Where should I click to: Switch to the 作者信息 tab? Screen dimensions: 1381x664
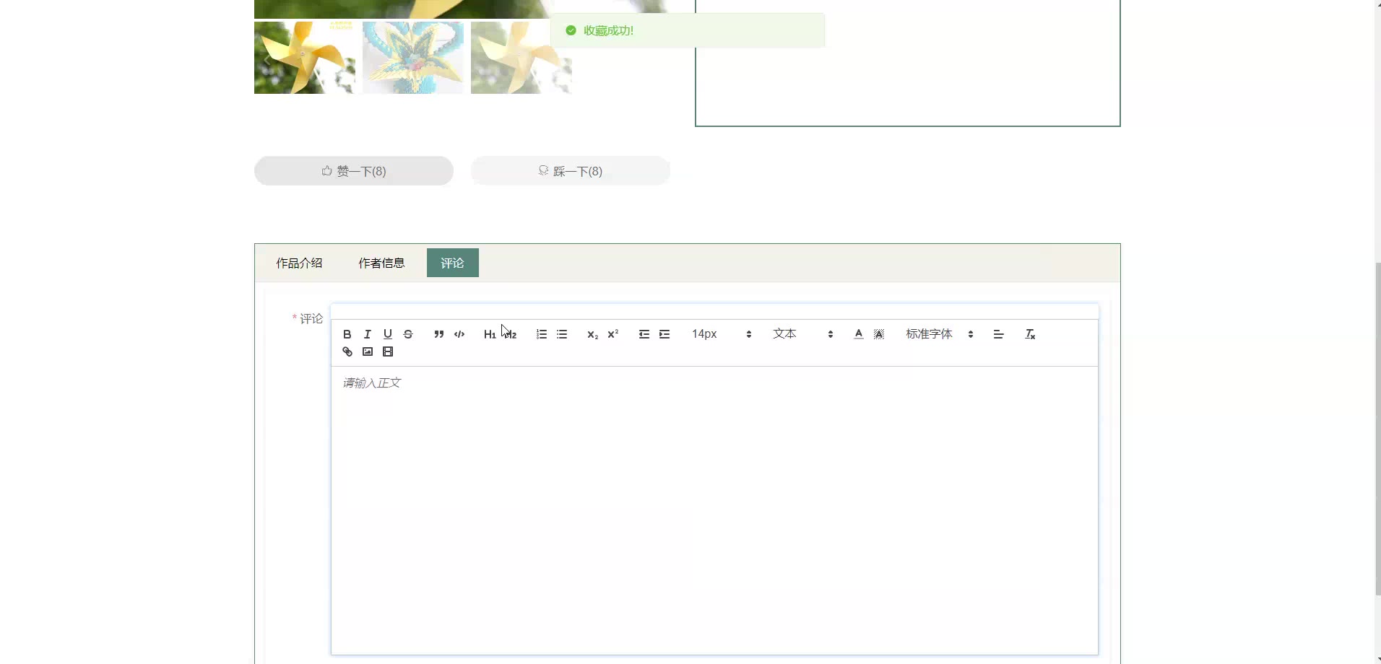pyautogui.click(x=381, y=263)
